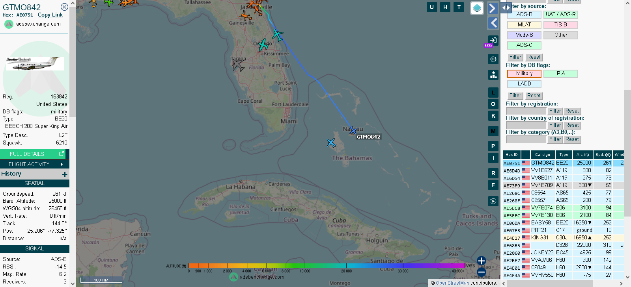The width and height of the screenshot is (631, 287).
Task: Click the F map option button
Action: pos(493,185)
